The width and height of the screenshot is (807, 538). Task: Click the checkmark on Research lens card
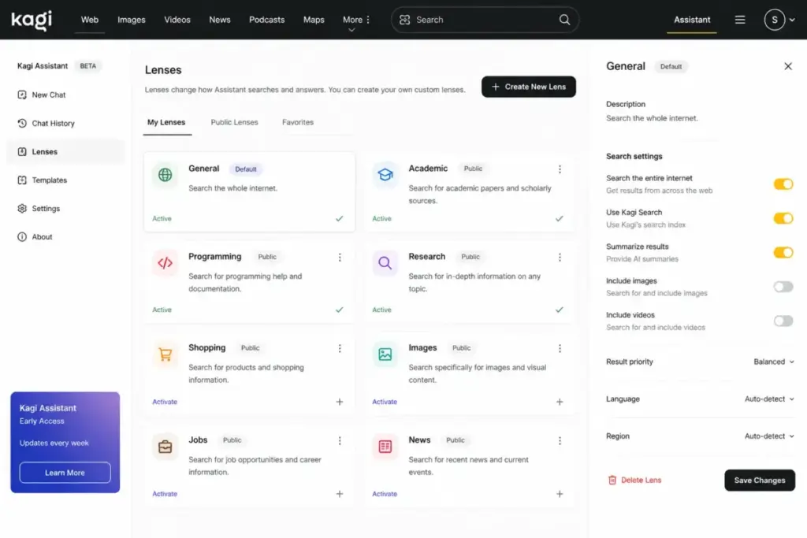(x=560, y=310)
